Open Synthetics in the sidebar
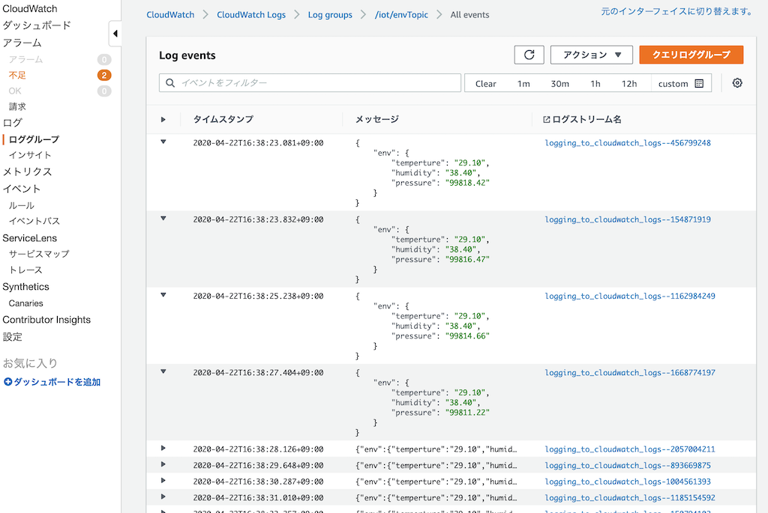The image size is (768, 513). coord(26,287)
